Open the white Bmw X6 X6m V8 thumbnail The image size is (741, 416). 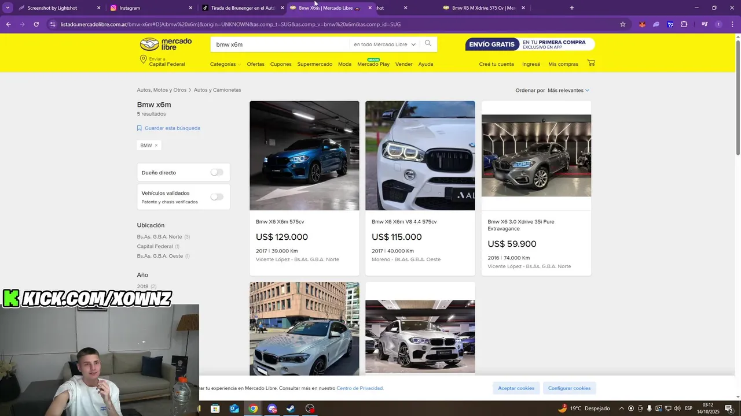click(x=420, y=155)
